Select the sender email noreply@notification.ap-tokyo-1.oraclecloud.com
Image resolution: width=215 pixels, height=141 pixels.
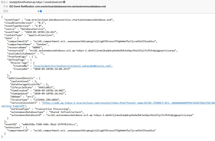coord(36,2)
